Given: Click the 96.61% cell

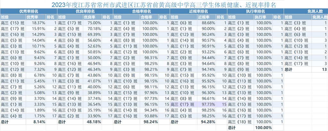Looking at the screenshot, I should pyautogui.click(x=207, y=98).
